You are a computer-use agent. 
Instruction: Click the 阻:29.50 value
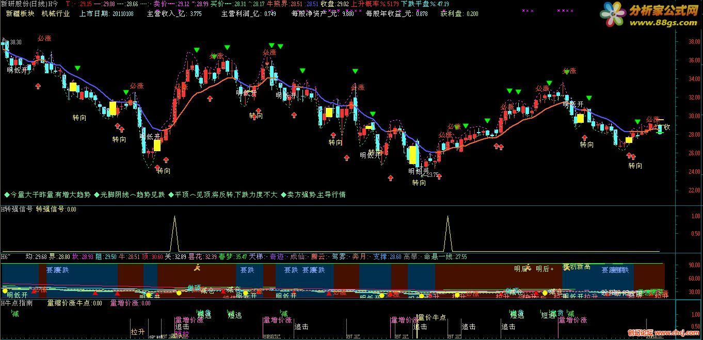pos(106,256)
